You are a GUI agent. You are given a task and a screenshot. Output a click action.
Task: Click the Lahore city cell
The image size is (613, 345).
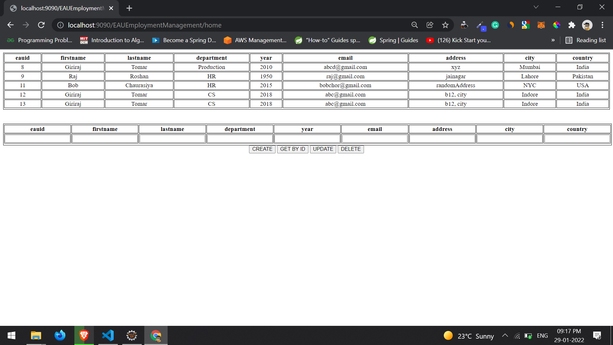[x=530, y=76]
